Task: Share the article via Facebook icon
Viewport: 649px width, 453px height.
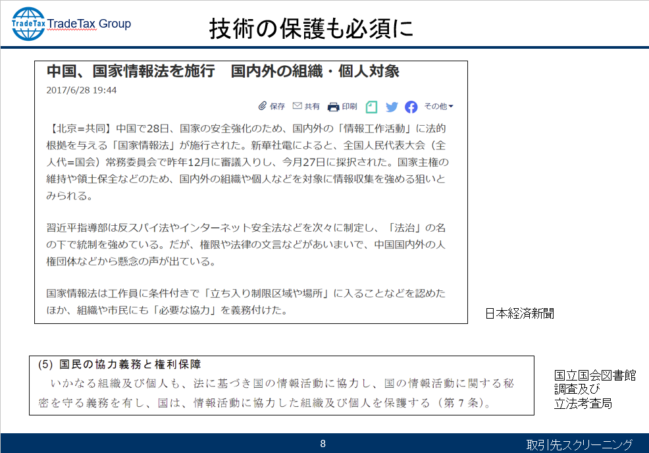Action: (411, 107)
